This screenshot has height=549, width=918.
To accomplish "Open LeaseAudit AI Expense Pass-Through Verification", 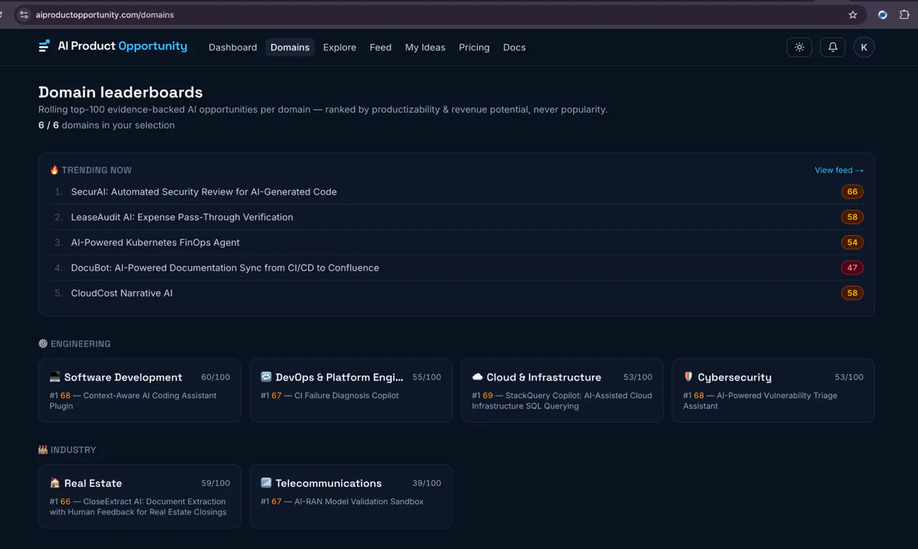I will [x=456, y=217].
